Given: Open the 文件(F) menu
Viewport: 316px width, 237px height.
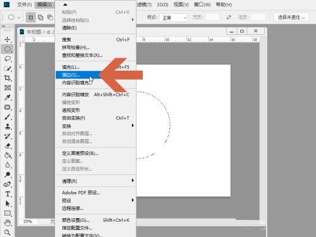Looking at the screenshot, I should [24, 4].
